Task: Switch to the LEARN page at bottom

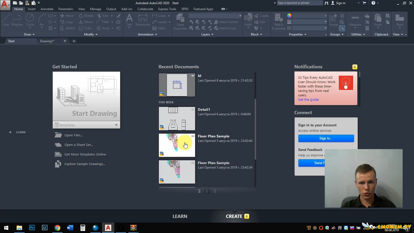Action: click(x=180, y=216)
